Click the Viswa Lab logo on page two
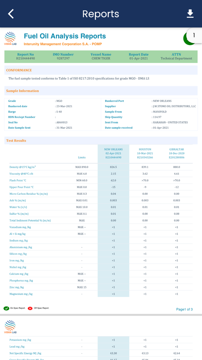Screen dimensions: 202x360 [10, 327]
